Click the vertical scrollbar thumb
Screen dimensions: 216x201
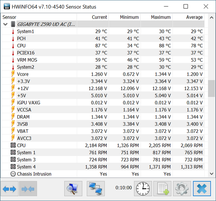tap(211, 89)
